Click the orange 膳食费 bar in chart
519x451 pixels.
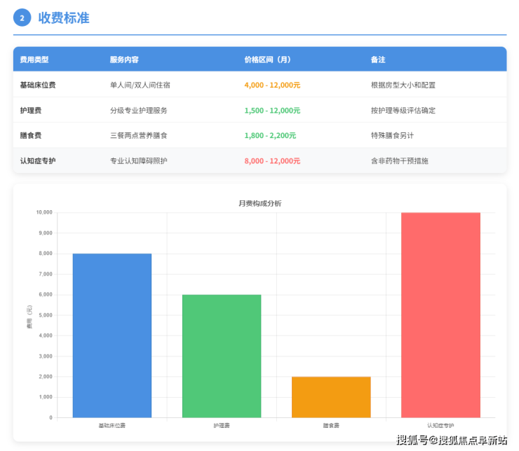[331, 397]
